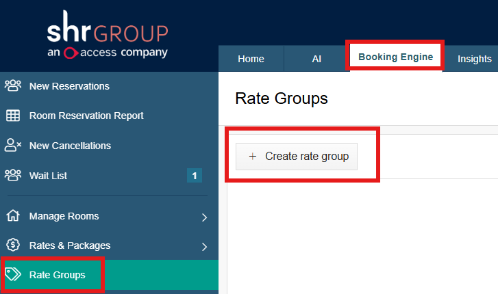Click the Create rate group button
Image resolution: width=498 pixels, height=294 pixels.
tap(297, 157)
